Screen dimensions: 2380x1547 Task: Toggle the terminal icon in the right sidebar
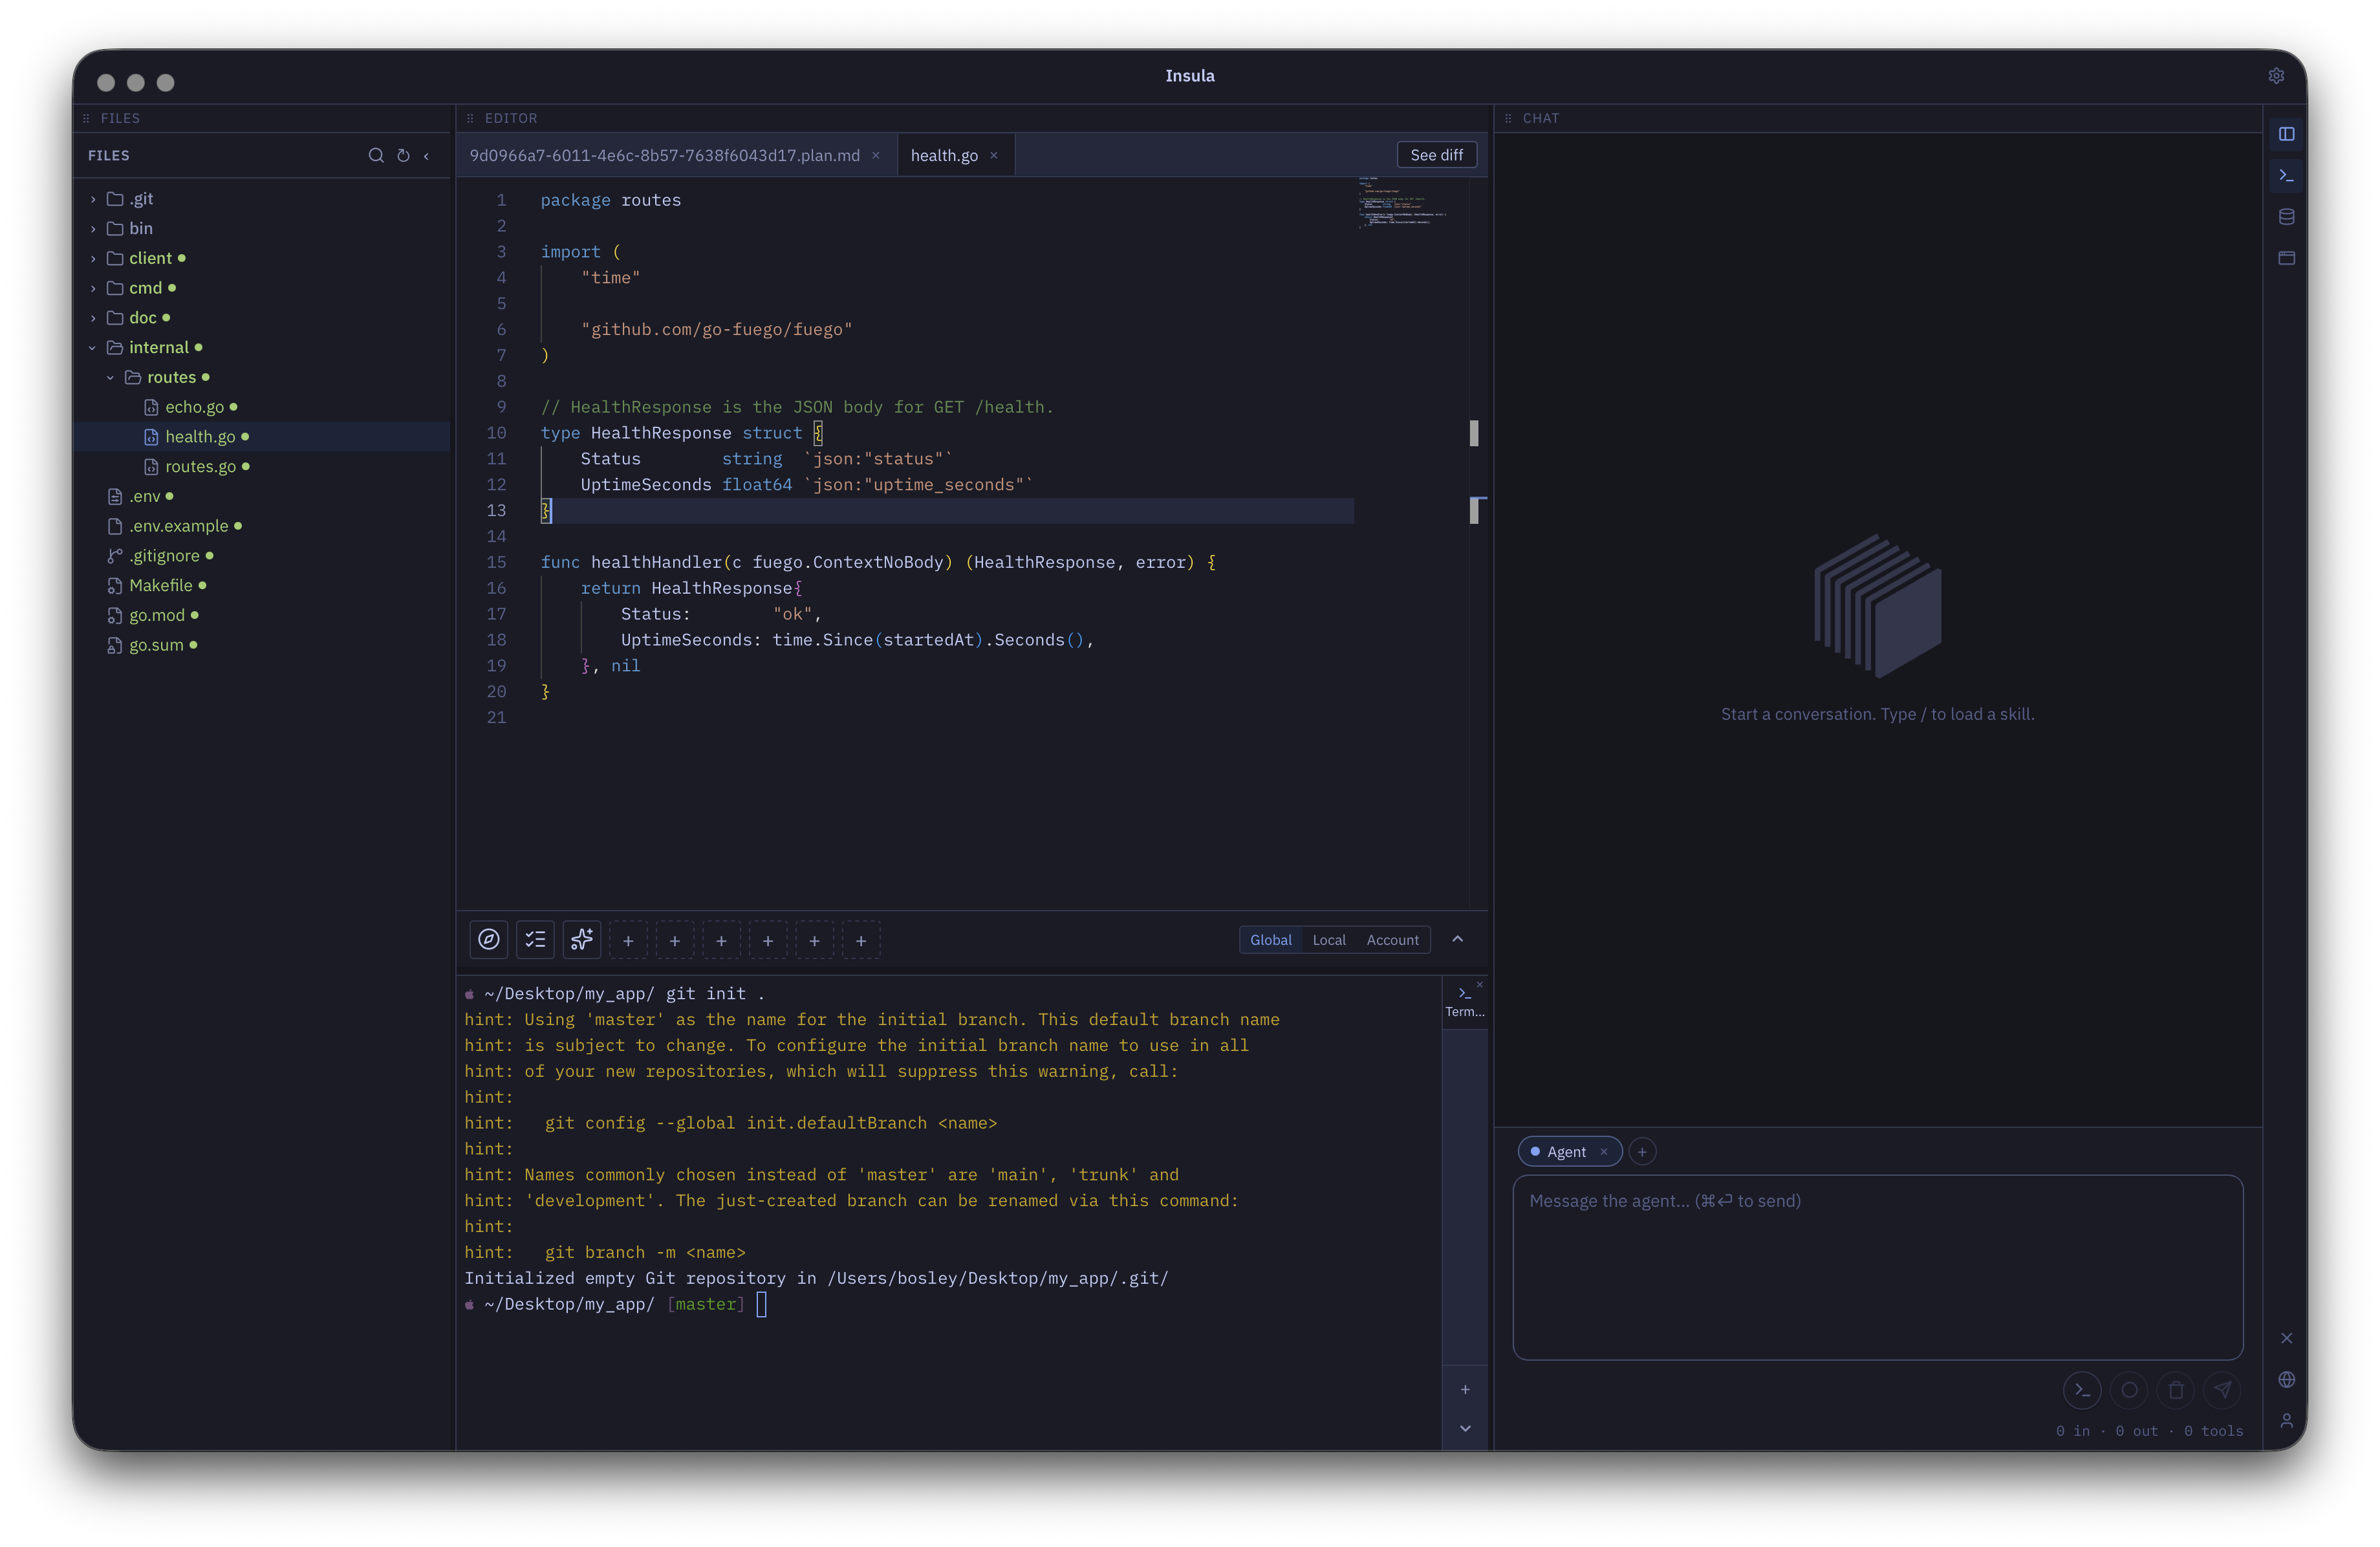[x=2286, y=175]
